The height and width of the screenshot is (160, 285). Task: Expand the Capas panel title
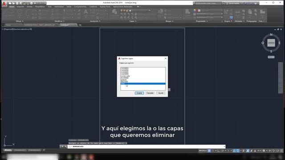pyautogui.click(x=133, y=21)
